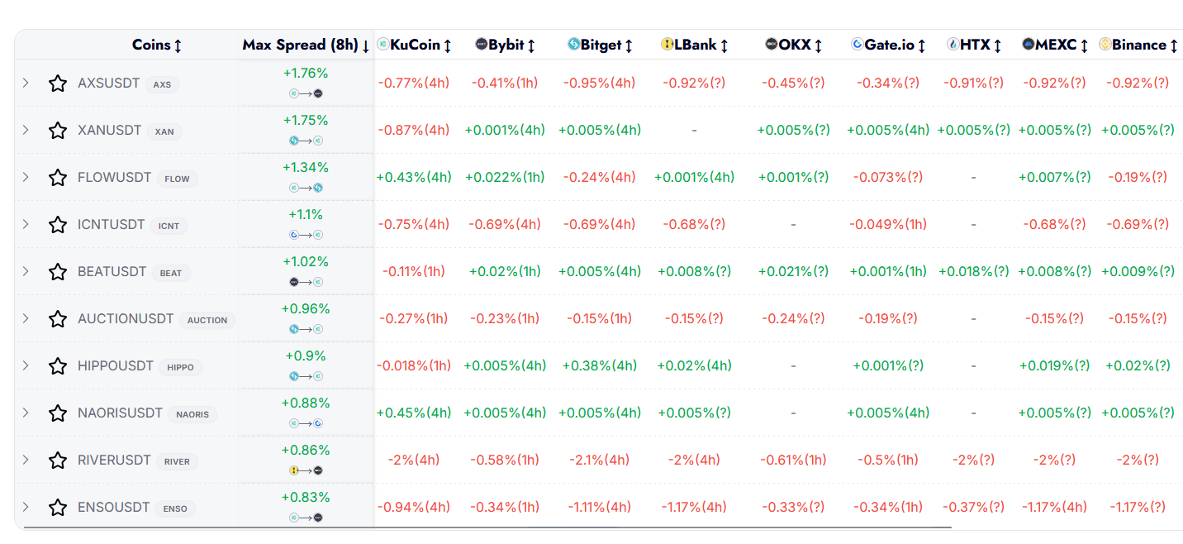Sort the table by Coins column
The width and height of the screenshot is (1183, 544).
click(x=157, y=45)
